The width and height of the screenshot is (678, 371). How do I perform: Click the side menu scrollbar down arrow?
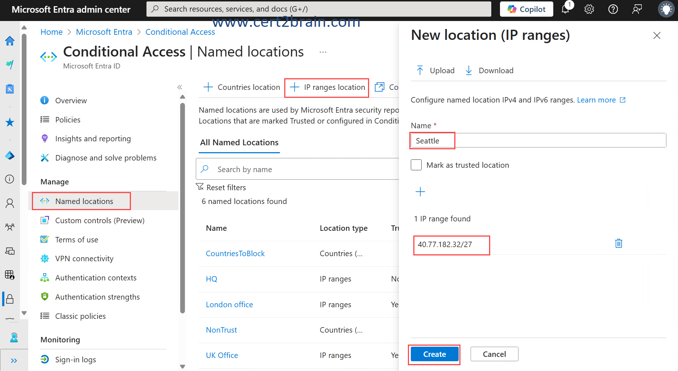tap(182, 366)
